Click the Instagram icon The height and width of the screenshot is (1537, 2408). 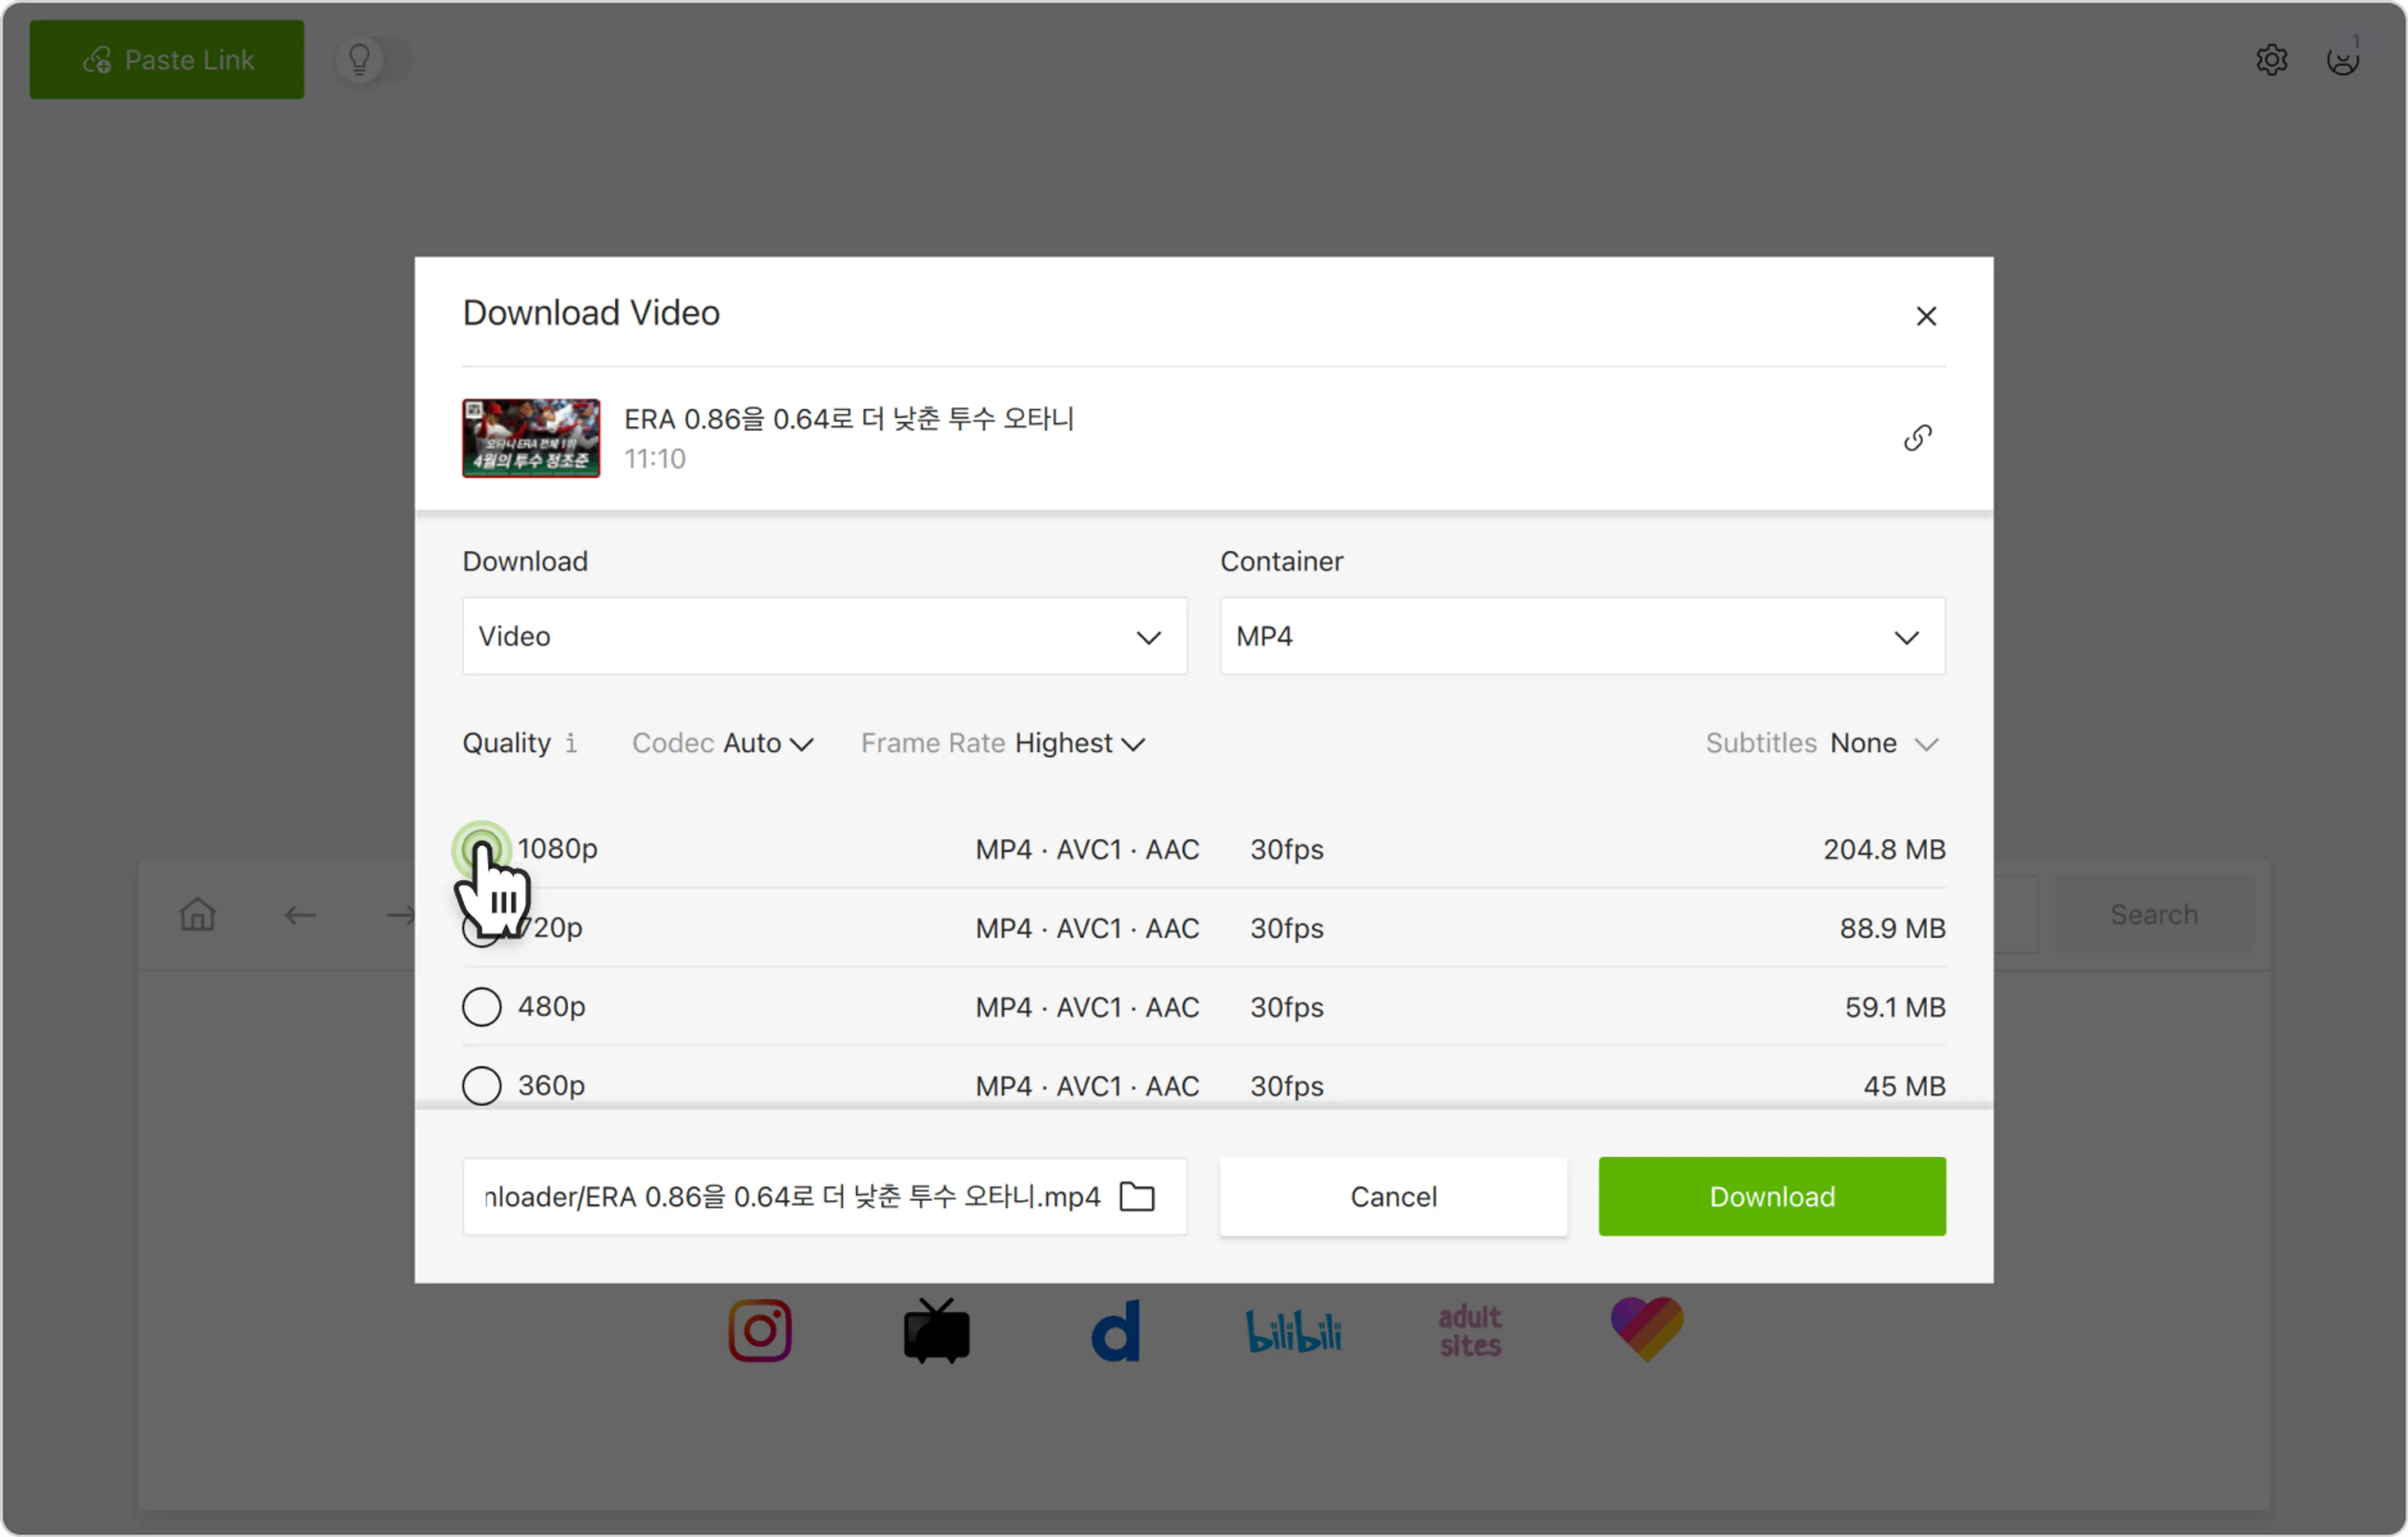click(x=760, y=1330)
